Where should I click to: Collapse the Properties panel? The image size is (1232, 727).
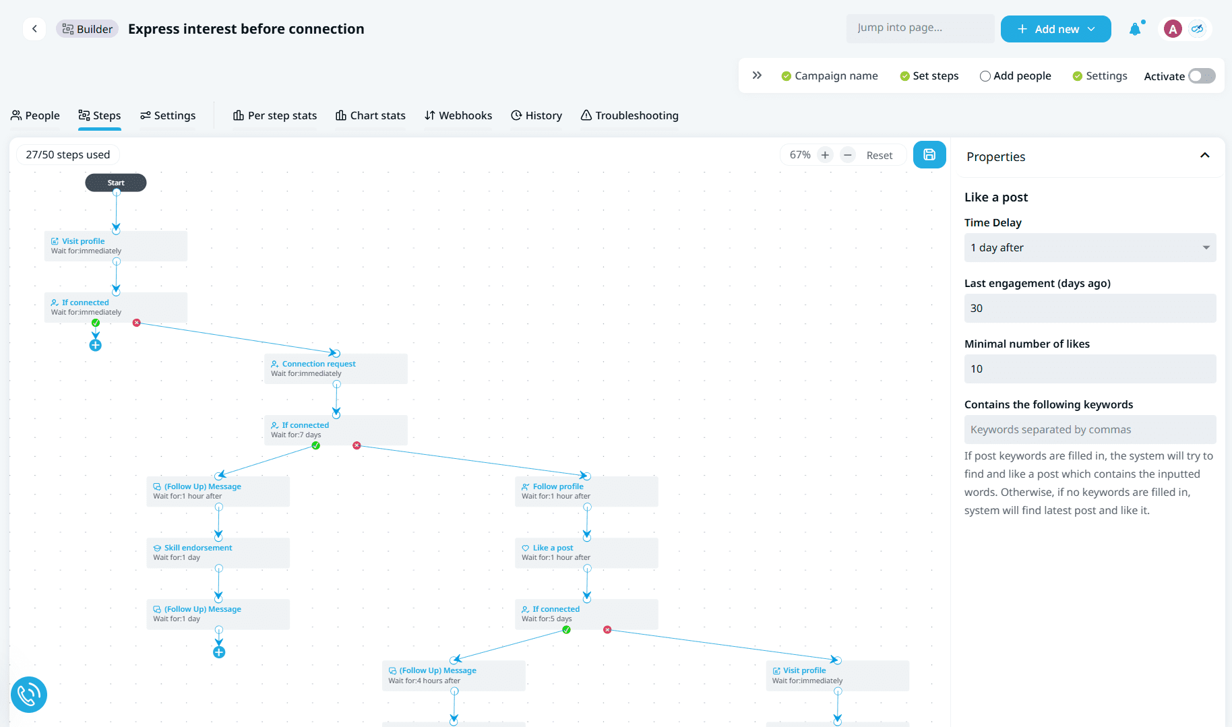click(1204, 156)
